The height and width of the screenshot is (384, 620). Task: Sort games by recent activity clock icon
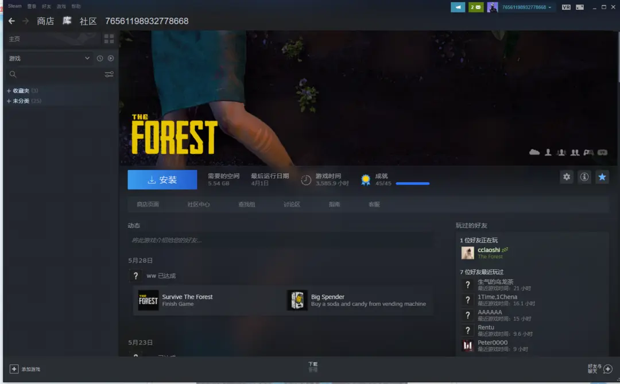100,59
